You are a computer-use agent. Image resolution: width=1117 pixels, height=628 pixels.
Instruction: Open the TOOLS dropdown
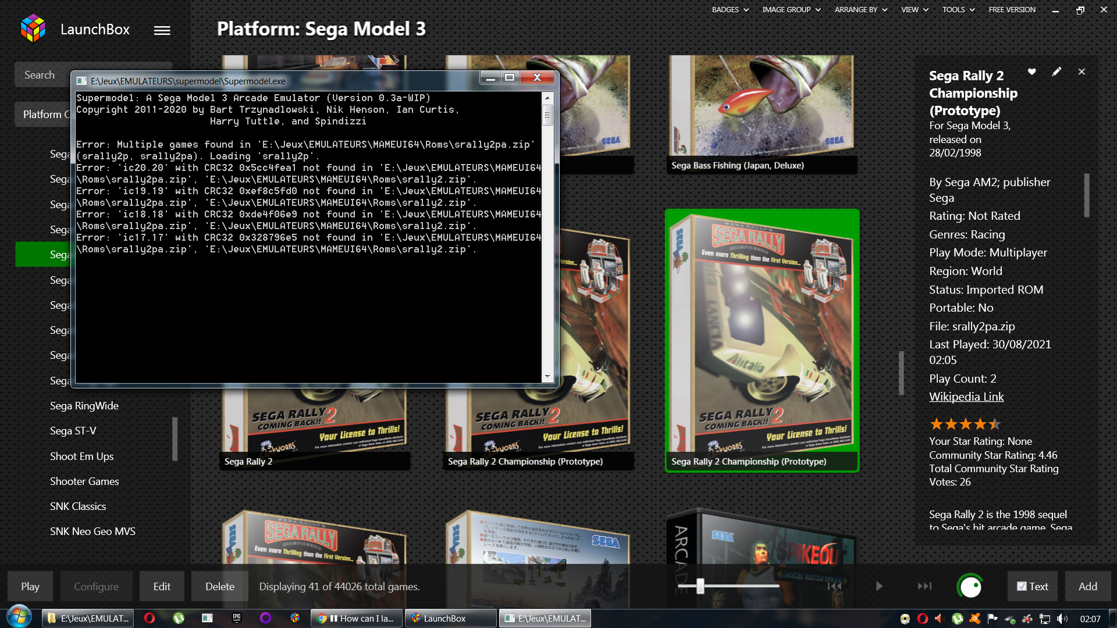click(958, 9)
